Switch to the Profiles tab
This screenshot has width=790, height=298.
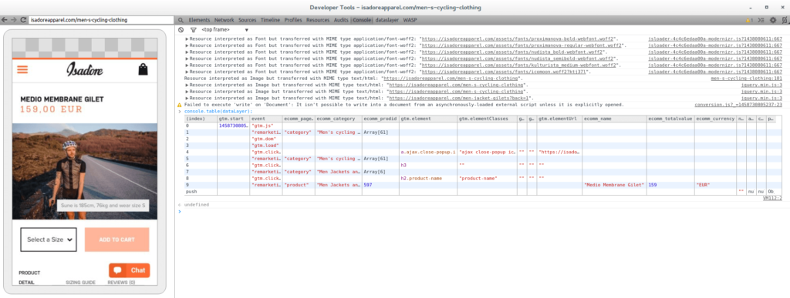coord(292,20)
